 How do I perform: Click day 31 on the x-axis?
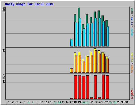127,102
